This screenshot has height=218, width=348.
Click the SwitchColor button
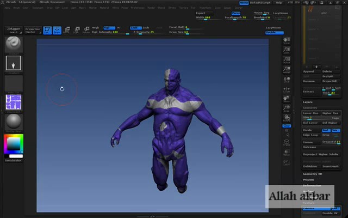13,160
